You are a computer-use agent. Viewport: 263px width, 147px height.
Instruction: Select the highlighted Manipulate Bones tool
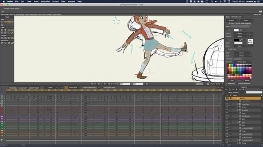tap(9, 22)
